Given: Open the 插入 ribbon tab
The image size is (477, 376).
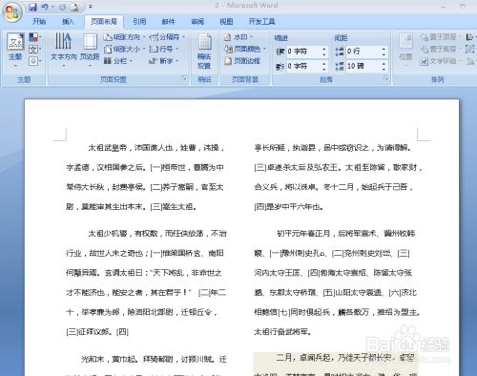Looking at the screenshot, I should click(68, 22).
